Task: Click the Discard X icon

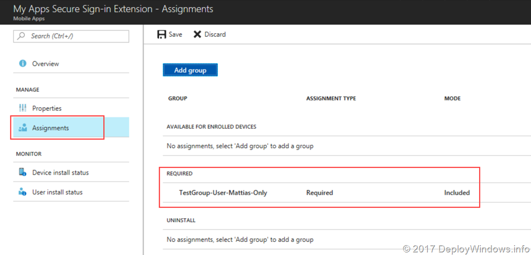Action: tap(197, 34)
